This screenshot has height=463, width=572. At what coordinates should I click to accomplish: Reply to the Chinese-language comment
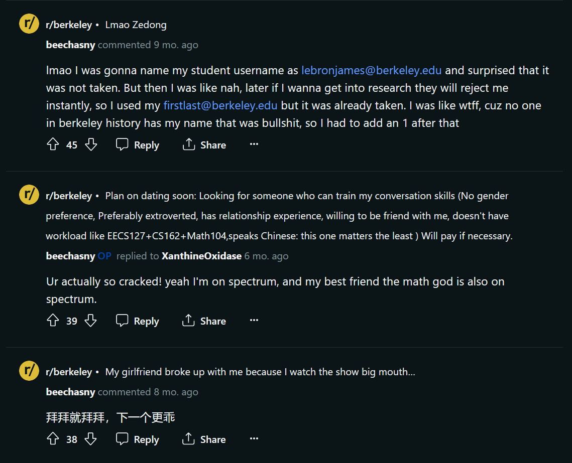point(138,439)
